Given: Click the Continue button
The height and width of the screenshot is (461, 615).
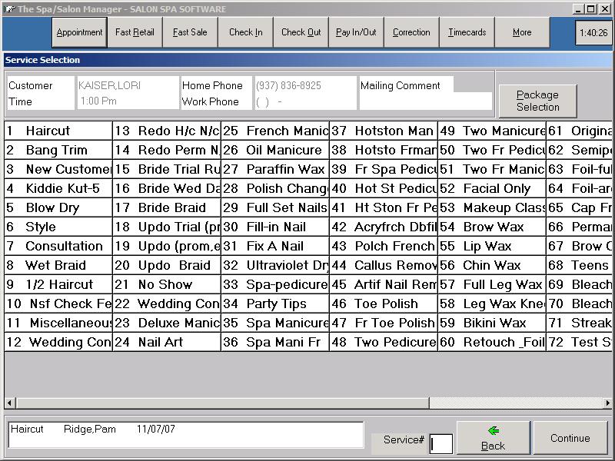Looking at the screenshot, I should tap(570, 438).
